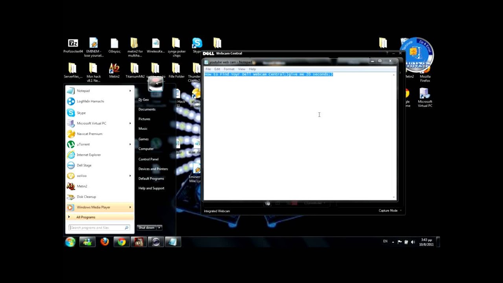Click the power battery tray icon
The height and width of the screenshot is (283, 503).
point(406,242)
